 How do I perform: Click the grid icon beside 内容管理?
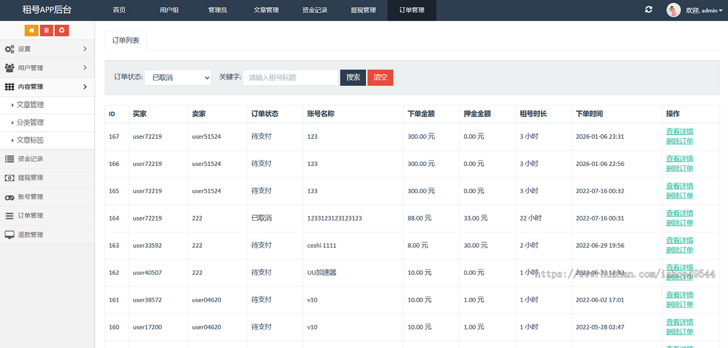coord(9,87)
